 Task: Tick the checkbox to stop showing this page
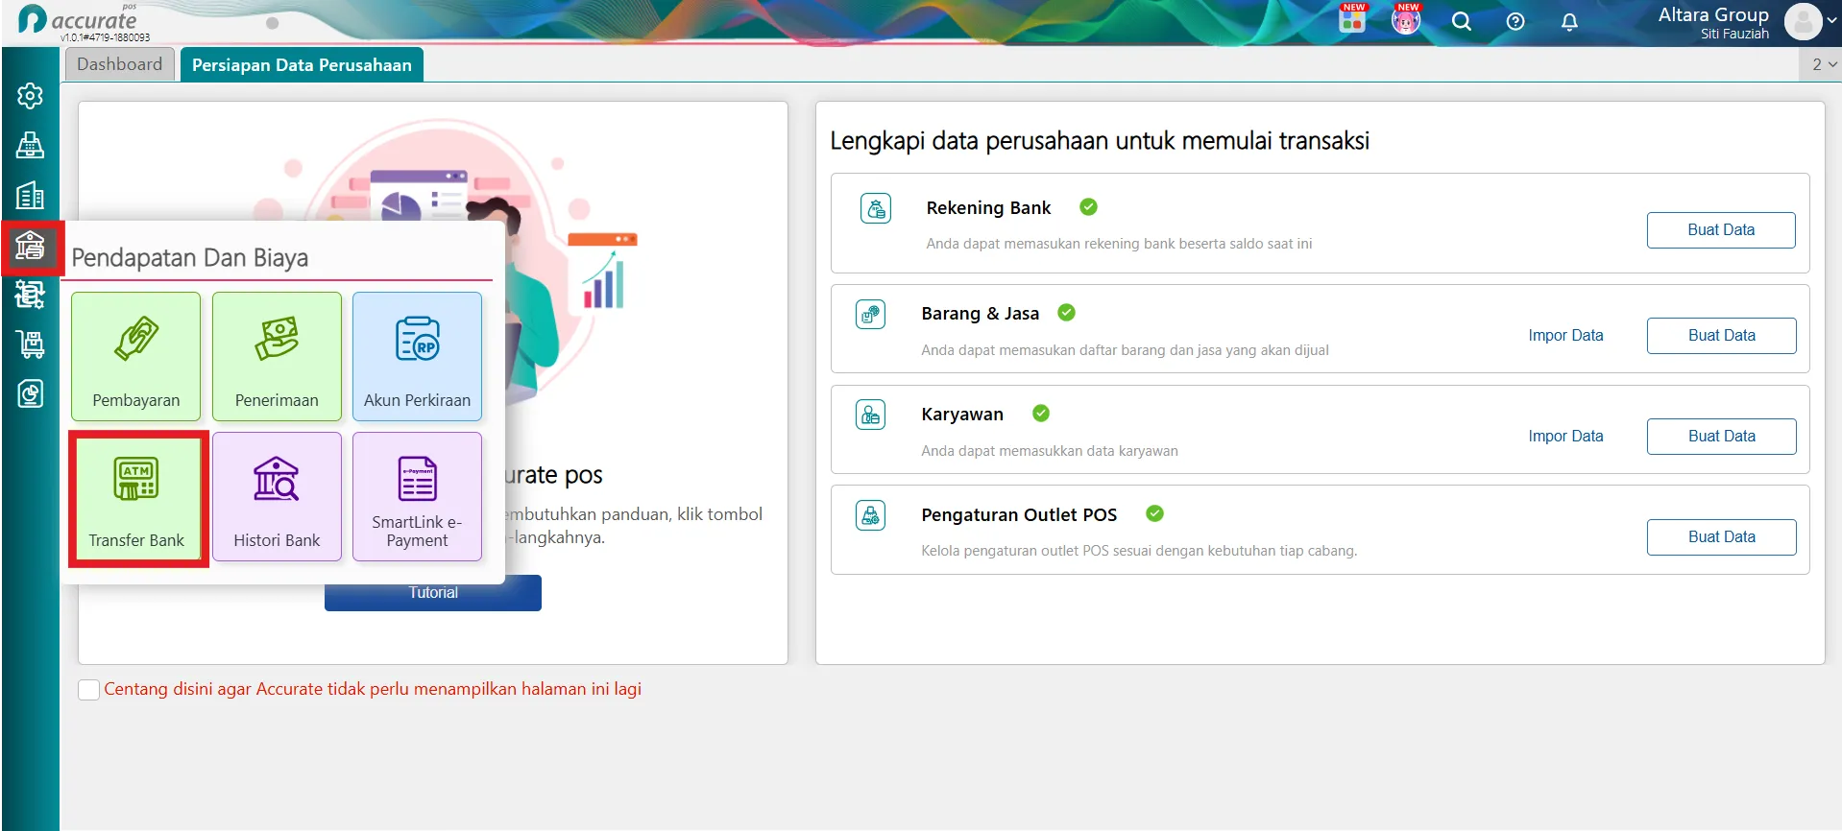tap(89, 690)
